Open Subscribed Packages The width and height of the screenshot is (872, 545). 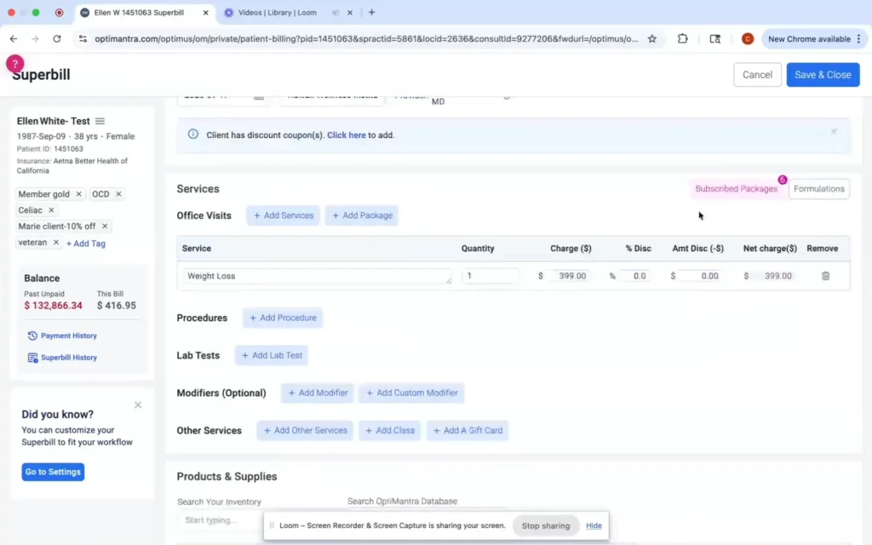[x=736, y=189]
